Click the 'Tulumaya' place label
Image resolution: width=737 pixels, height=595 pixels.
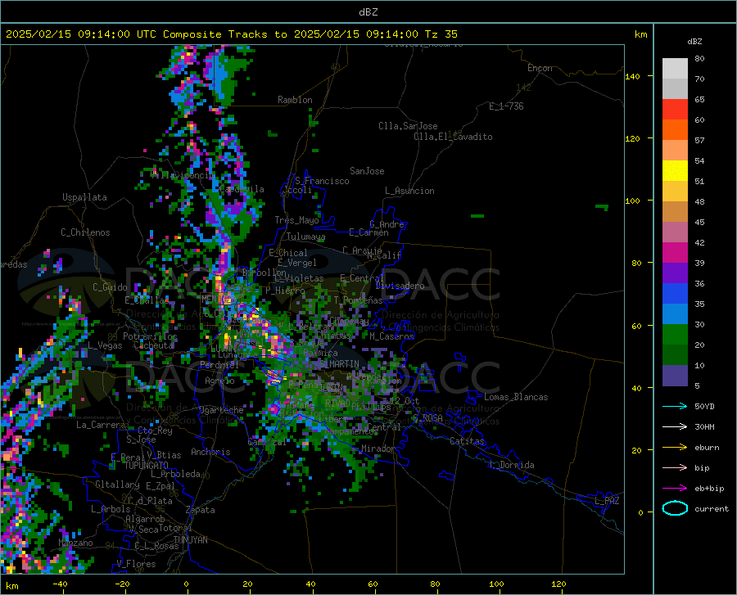305,237
